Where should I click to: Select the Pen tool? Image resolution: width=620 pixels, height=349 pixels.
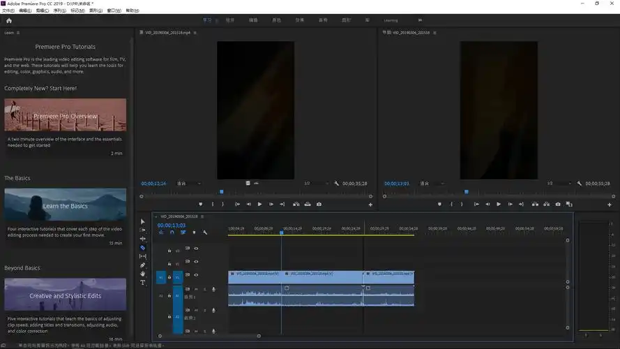pos(143,265)
